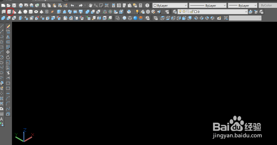Screen dimensions: 277x145
Task: Open the empty viewport scale dropdown
Action: pyautogui.click(x=245, y=18)
